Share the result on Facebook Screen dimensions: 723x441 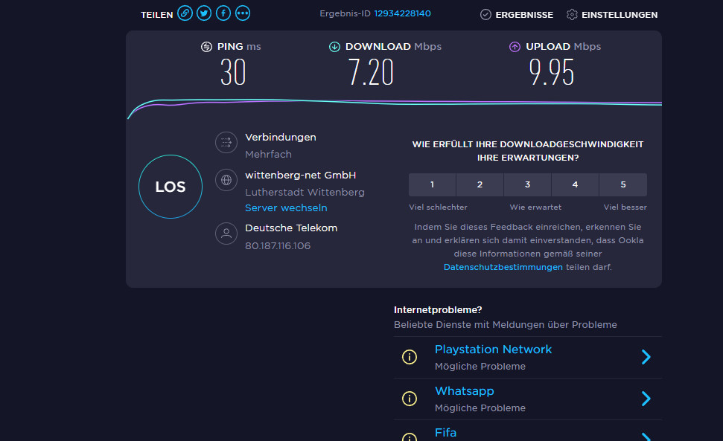pyautogui.click(x=223, y=13)
